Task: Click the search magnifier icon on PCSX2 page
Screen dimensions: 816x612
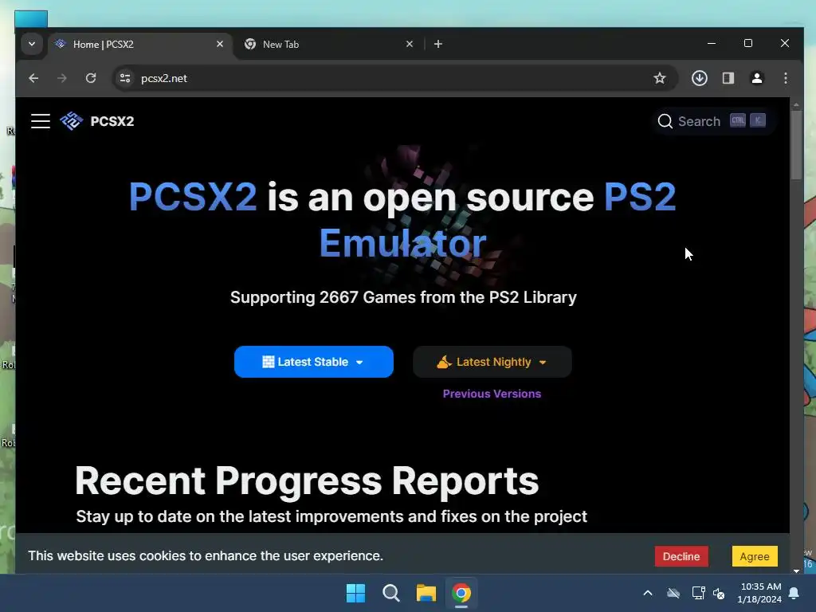Action: point(665,121)
